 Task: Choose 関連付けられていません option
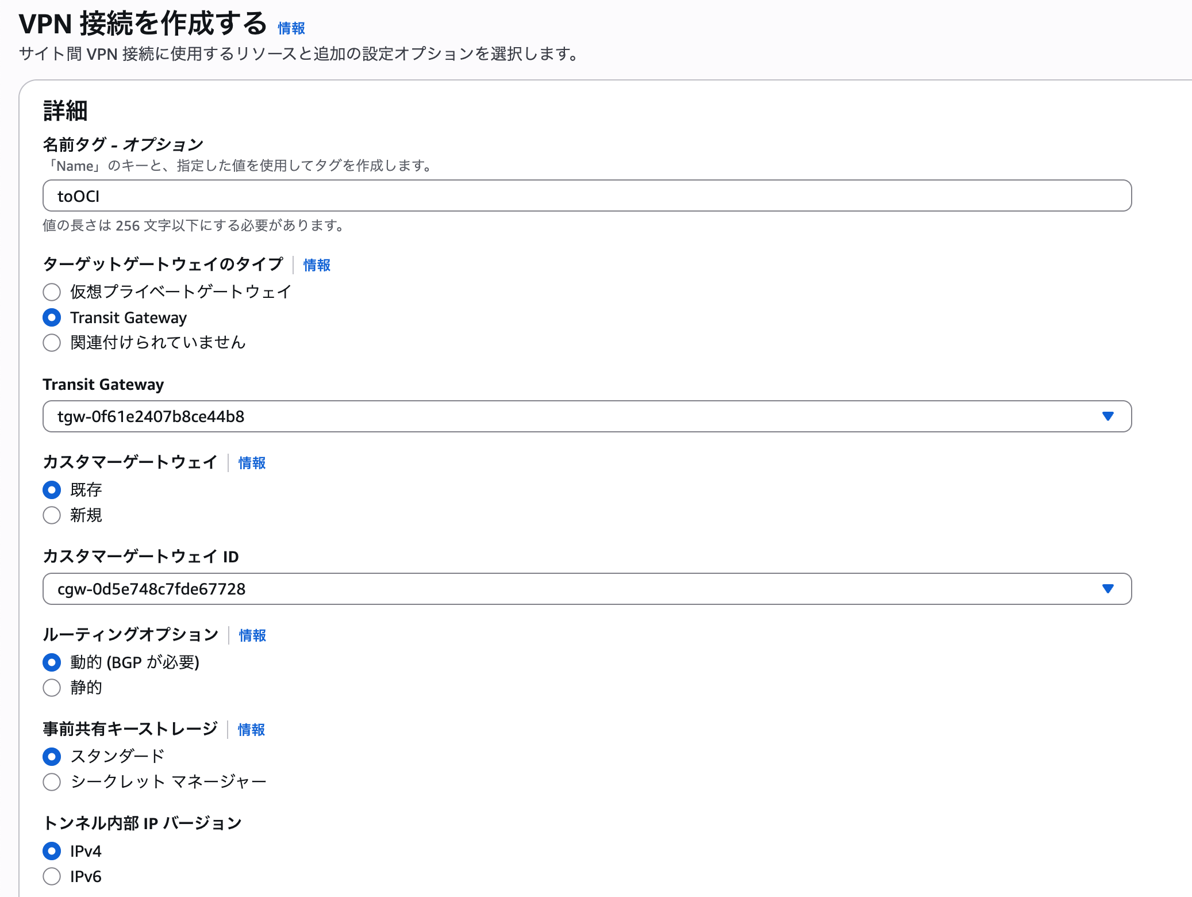click(x=52, y=342)
